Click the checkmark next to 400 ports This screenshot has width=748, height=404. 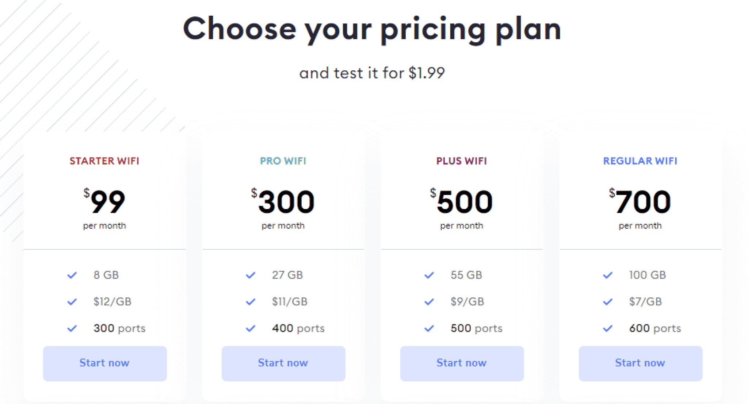point(251,328)
